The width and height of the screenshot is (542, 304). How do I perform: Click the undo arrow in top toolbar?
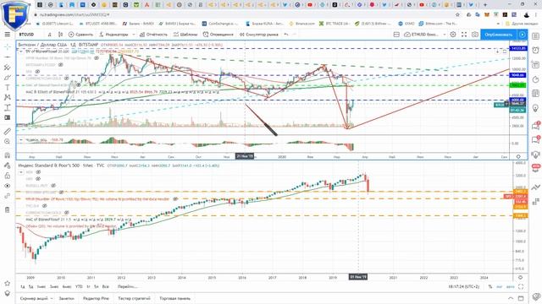[x=286, y=35]
